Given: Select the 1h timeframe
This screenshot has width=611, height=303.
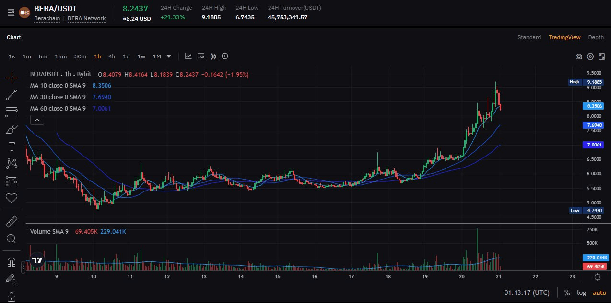Looking at the screenshot, I should pos(98,56).
